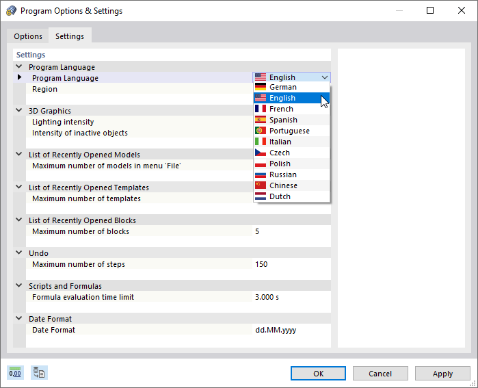Select Dutch at the list bottom
This screenshot has width=478, height=388.
[280, 196]
